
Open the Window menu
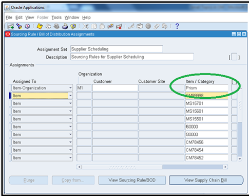tap(72, 17)
